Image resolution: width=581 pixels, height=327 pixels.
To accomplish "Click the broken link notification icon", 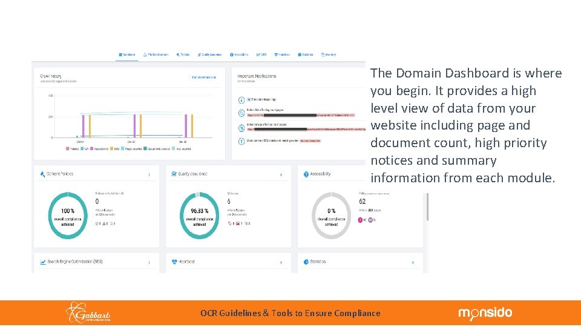I will 241,113.
